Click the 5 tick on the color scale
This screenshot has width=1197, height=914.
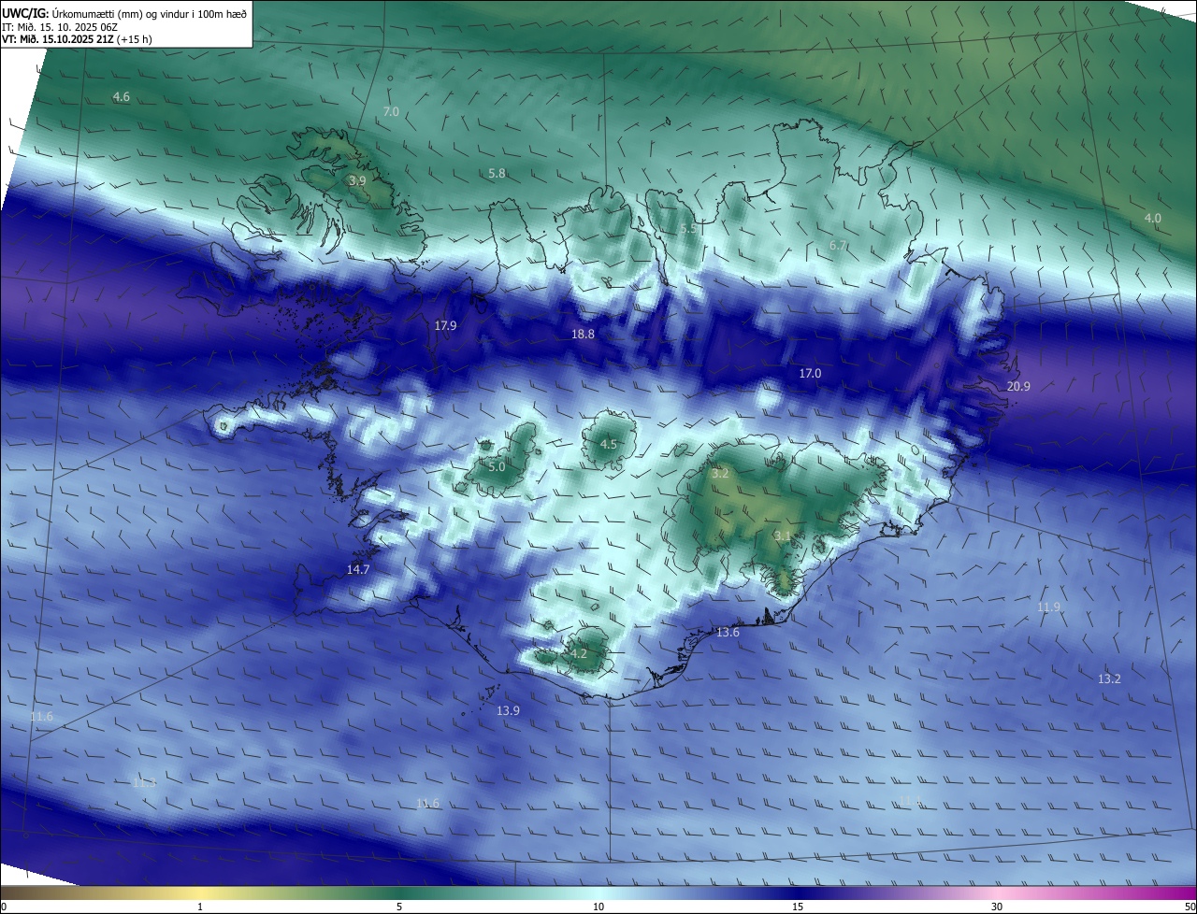coord(399,907)
